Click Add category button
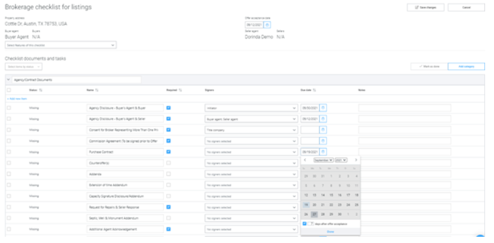Viewport: 494px width, 243px height. [466, 66]
